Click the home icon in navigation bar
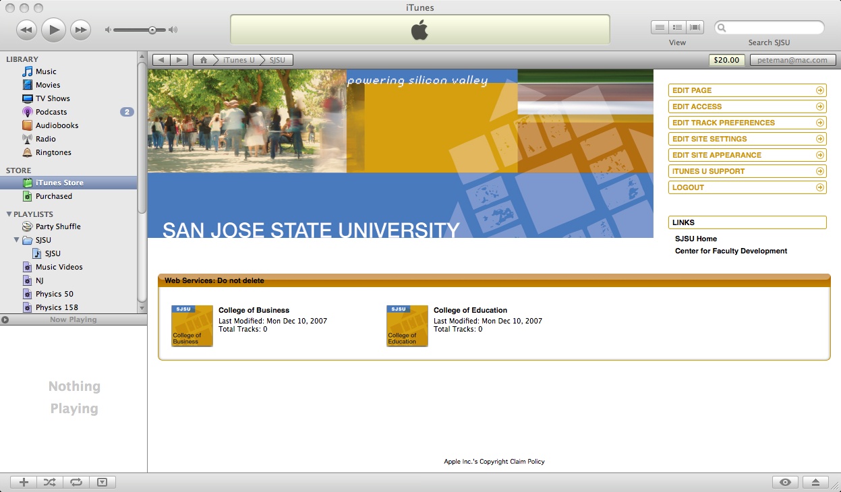841x492 pixels. (203, 60)
